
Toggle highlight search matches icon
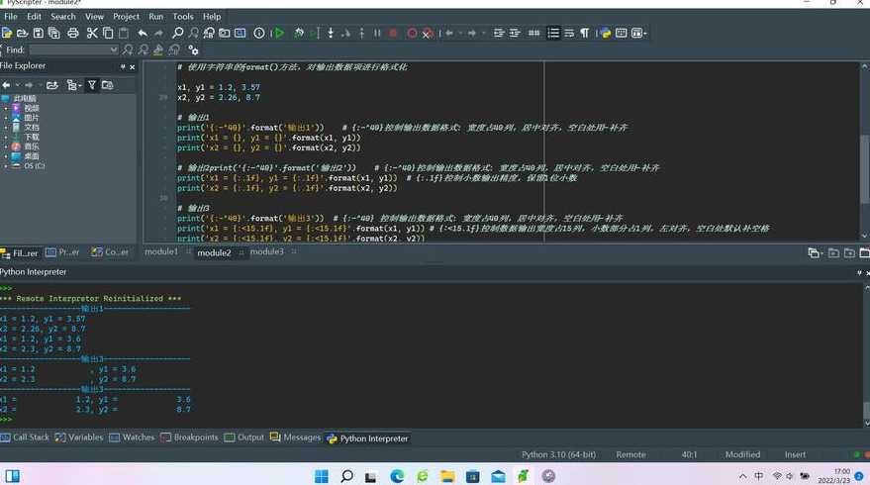[158, 49]
